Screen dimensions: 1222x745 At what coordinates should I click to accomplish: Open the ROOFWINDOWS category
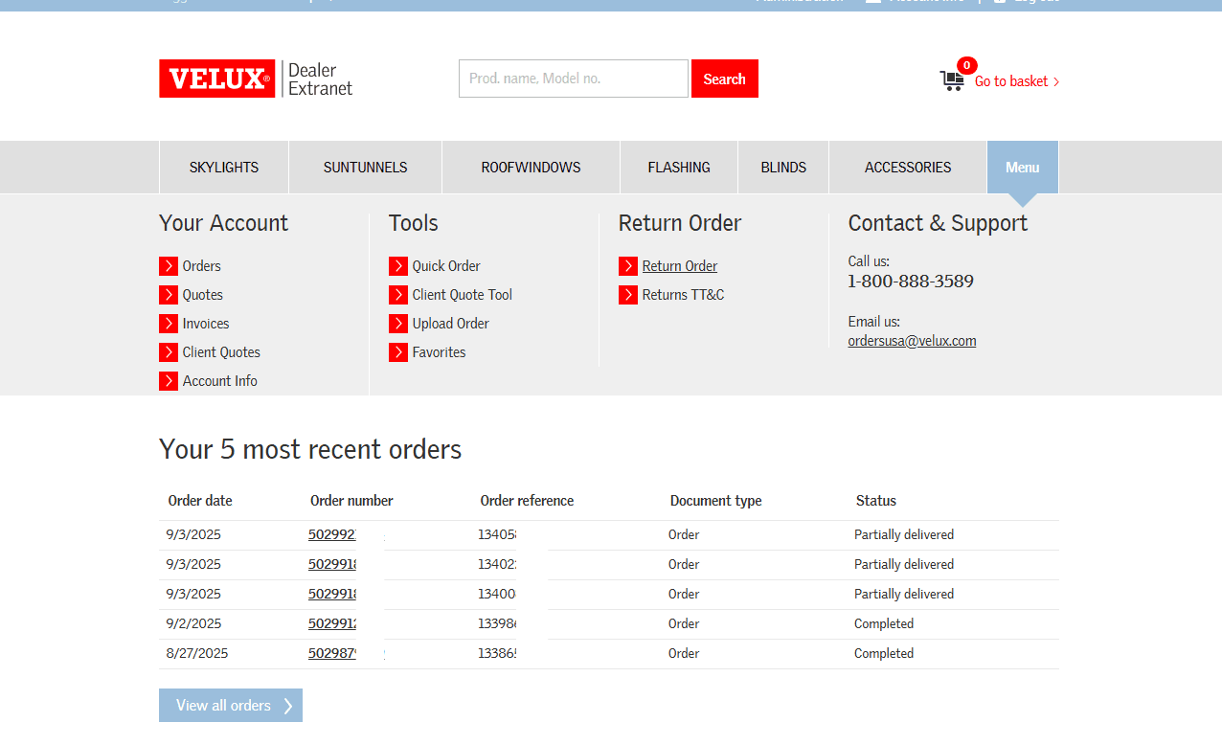point(532,168)
